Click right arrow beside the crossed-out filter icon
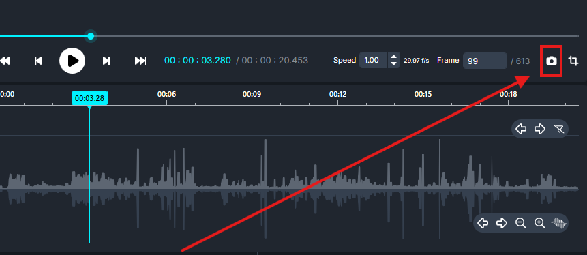Screen dimensions: 587x255 pos(539,129)
